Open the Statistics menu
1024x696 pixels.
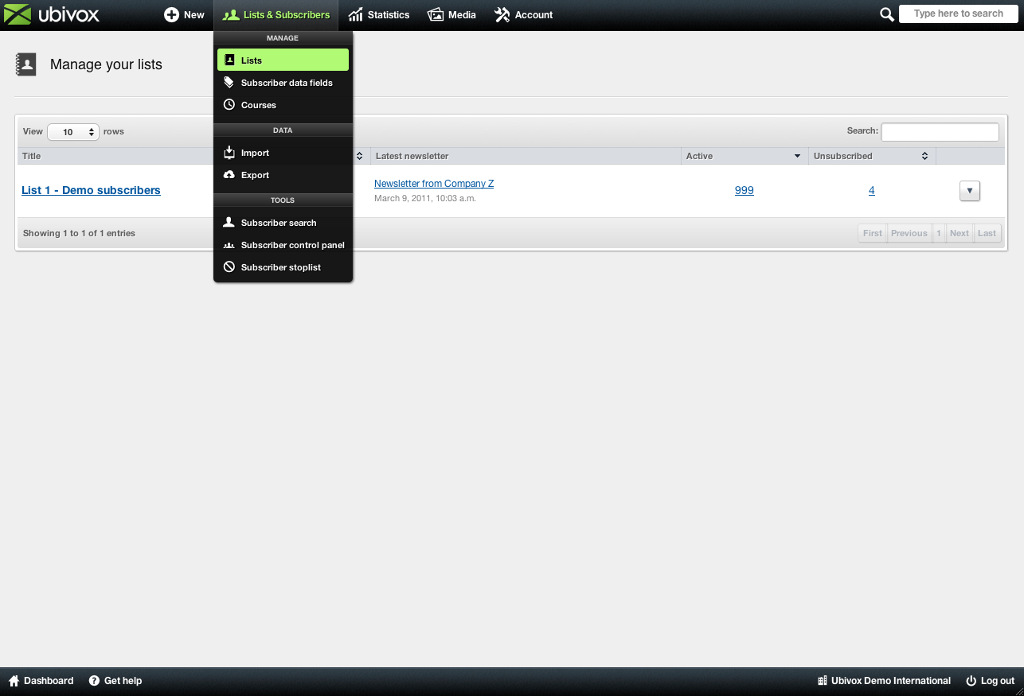pyautogui.click(x=379, y=15)
